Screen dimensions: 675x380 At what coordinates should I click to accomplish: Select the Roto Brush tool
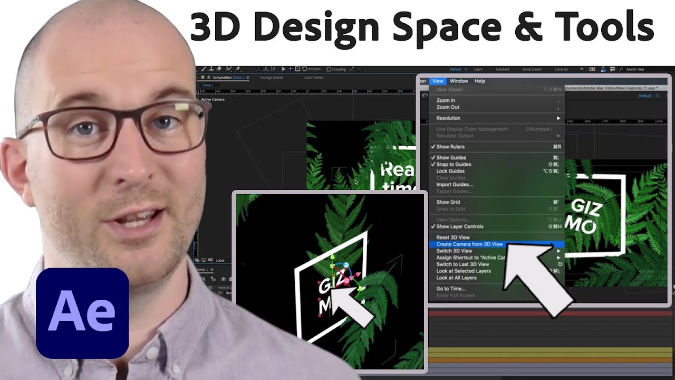coord(228,69)
